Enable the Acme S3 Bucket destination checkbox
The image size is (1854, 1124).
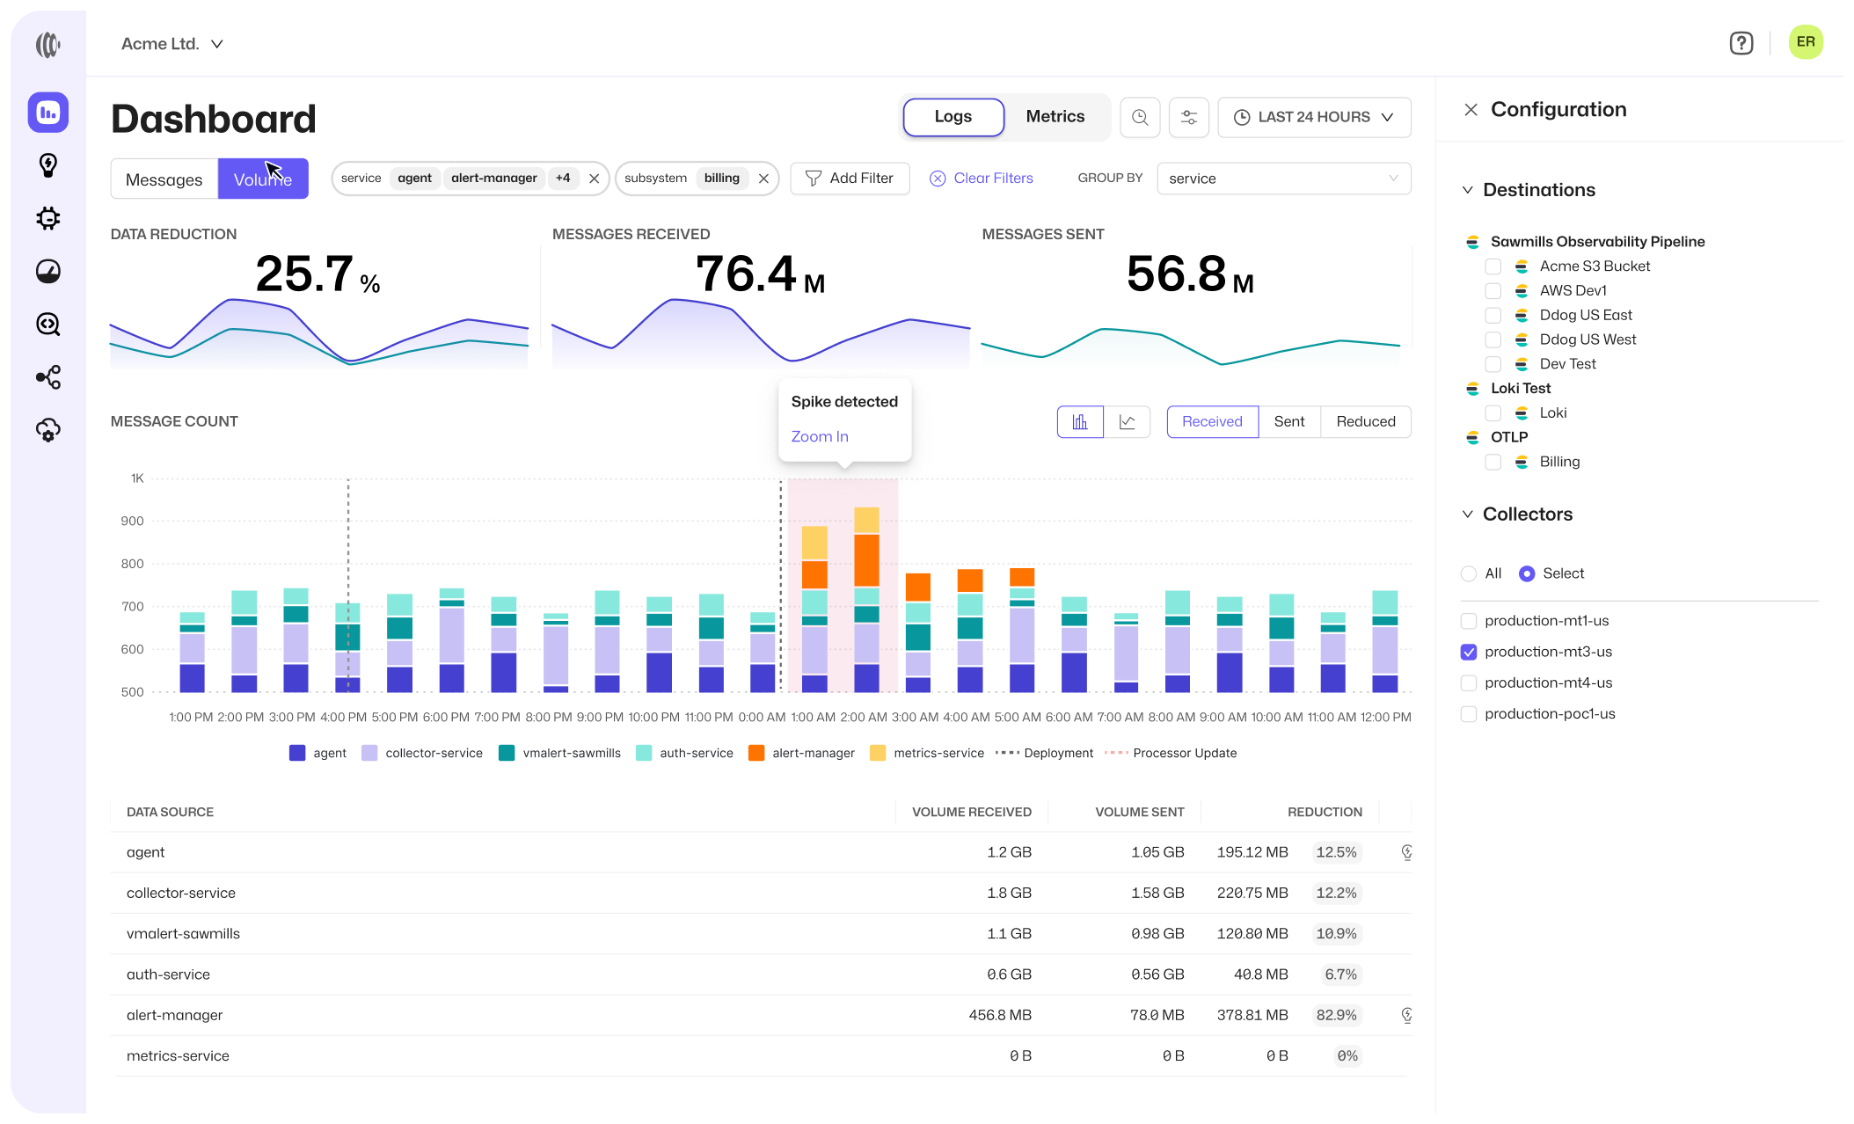point(1493,266)
